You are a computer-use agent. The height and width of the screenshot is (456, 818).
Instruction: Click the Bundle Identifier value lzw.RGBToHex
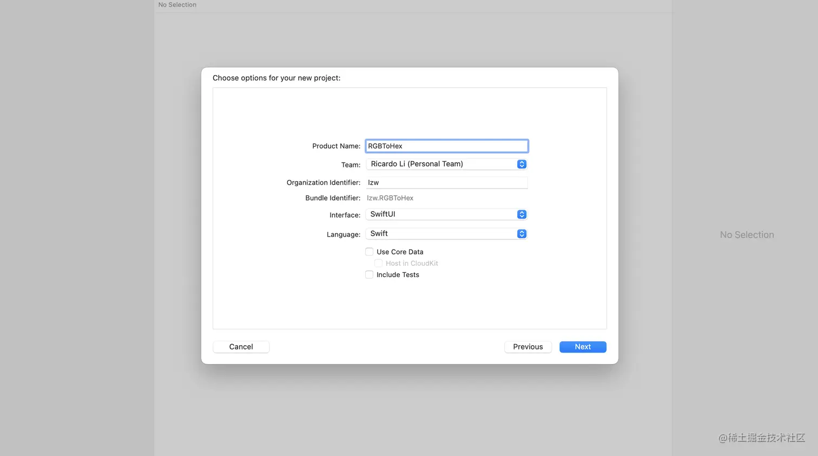click(x=390, y=198)
